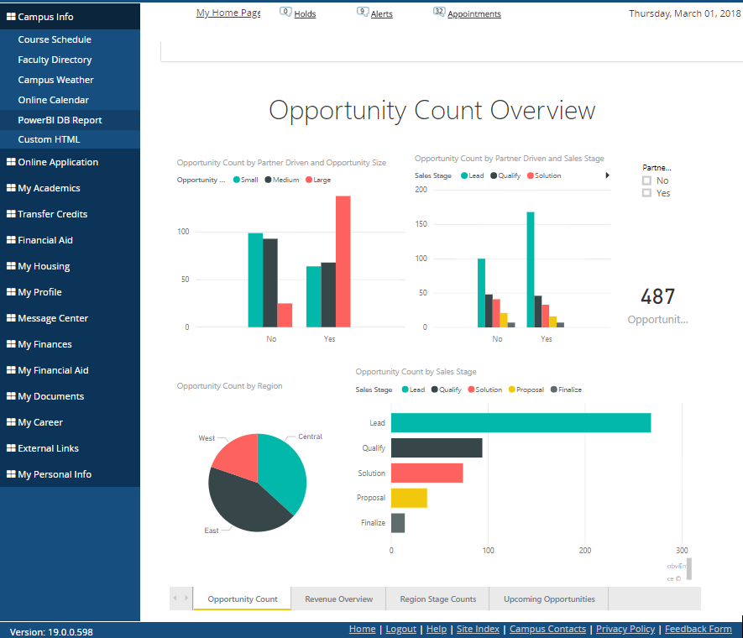Click the grid icon beside My Housing
743x638 pixels.
pyautogui.click(x=11, y=266)
